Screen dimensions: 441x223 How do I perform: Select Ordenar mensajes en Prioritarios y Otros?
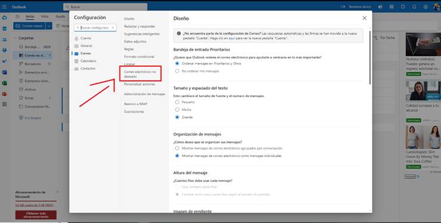tap(177, 64)
